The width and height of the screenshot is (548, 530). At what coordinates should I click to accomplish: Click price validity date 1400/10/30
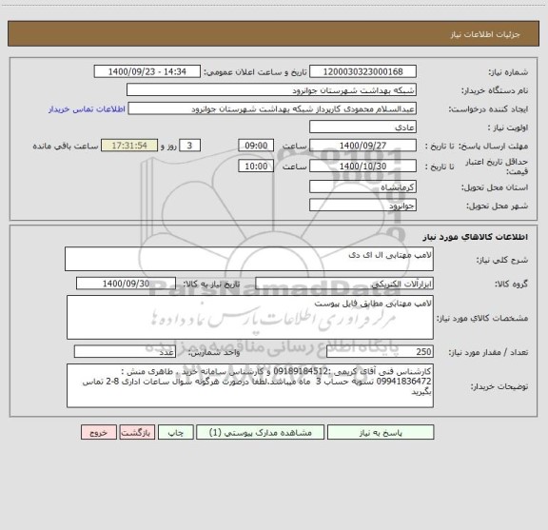[x=362, y=167]
